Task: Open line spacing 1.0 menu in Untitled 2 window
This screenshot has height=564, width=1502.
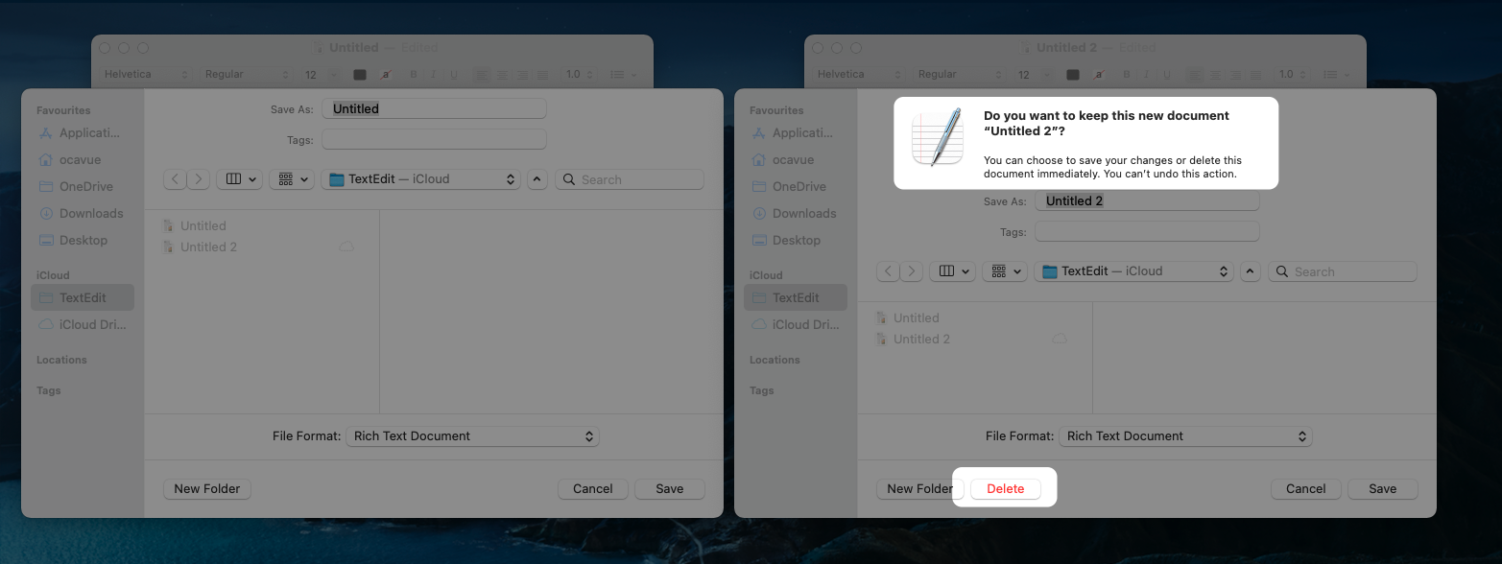Action: click(1292, 74)
